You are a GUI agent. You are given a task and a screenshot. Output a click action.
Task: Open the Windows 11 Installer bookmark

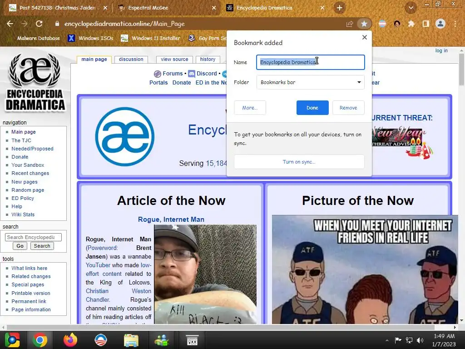151,38
